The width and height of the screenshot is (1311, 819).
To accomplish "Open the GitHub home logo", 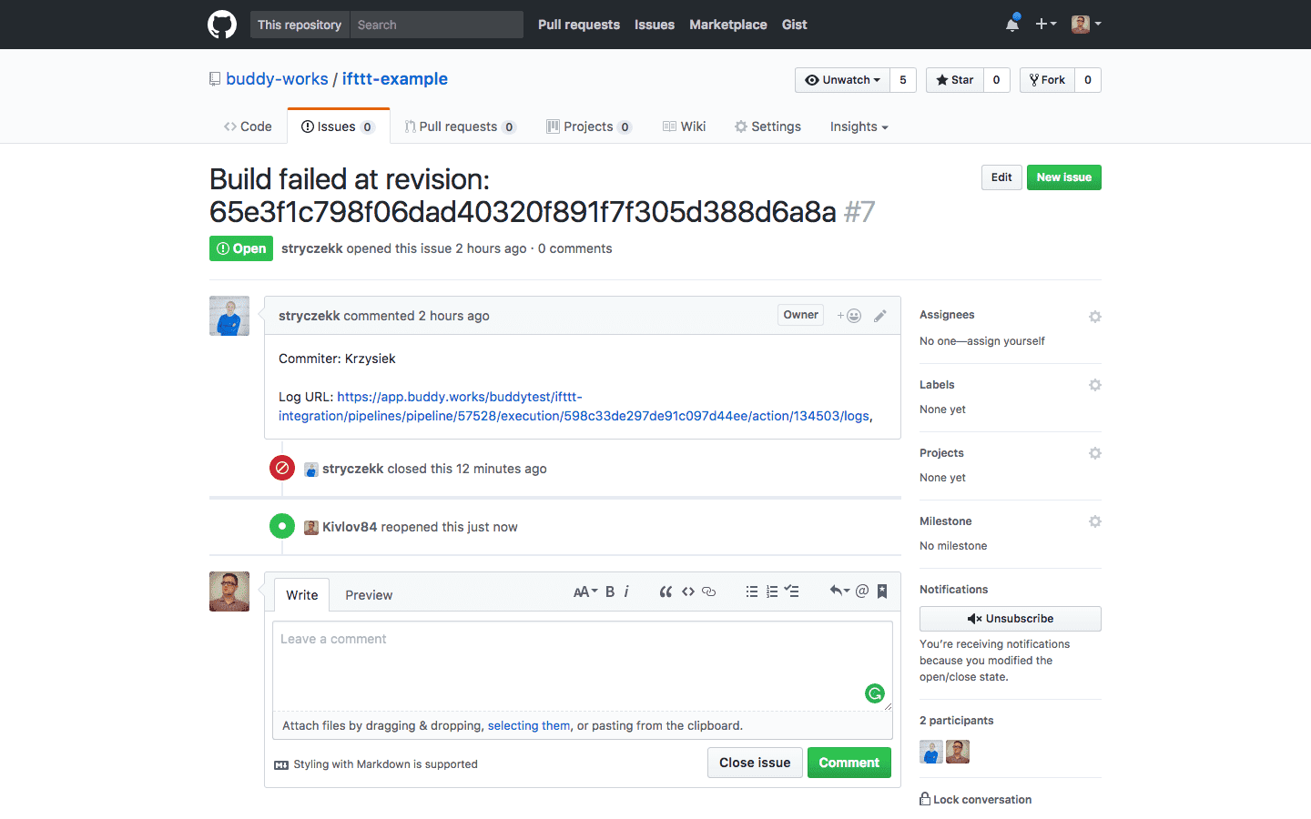I will 222,25.
